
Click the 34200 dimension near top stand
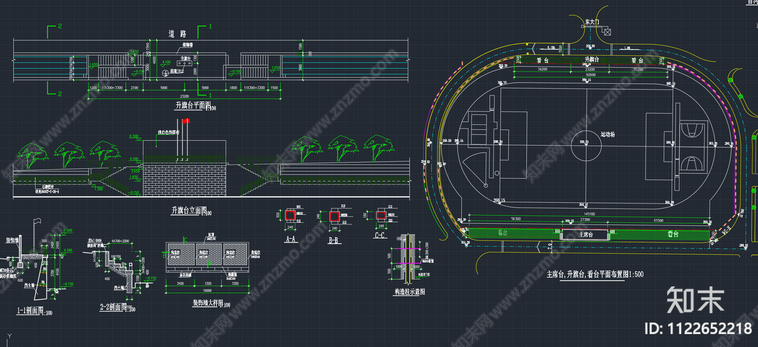pyautogui.click(x=542, y=70)
